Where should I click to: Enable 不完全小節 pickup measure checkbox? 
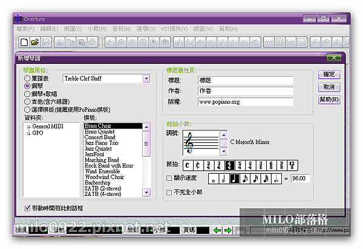pyautogui.click(x=169, y=192)
